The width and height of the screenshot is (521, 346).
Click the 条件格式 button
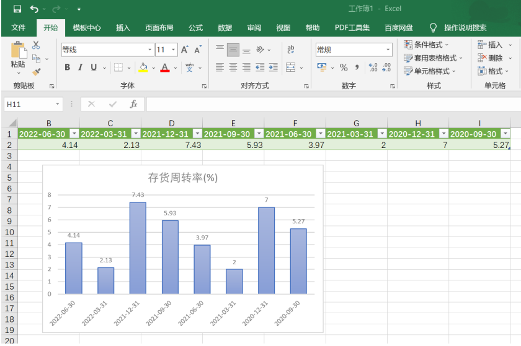(427, 45)
